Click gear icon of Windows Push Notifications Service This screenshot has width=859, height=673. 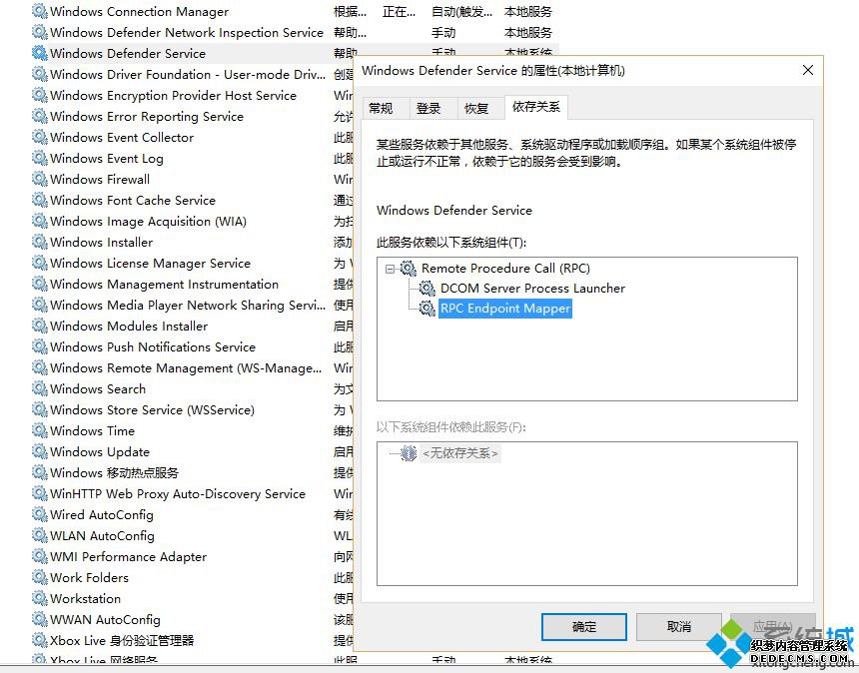tap(39, 346)
